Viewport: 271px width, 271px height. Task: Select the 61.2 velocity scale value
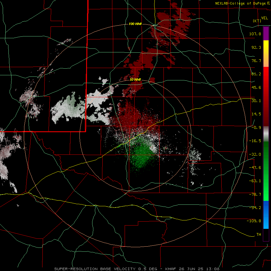[x=256, y=74]
